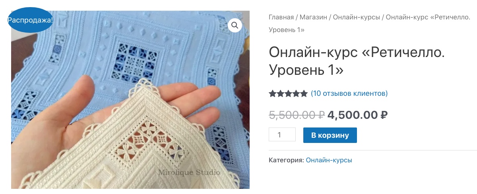Add the course with «В корзину» button
This screenshot has width=477, height=194.
coord(330,135)
